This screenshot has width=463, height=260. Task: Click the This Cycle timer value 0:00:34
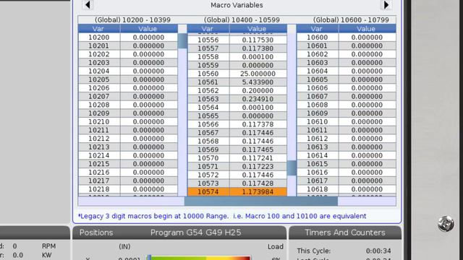coord(378,251)
